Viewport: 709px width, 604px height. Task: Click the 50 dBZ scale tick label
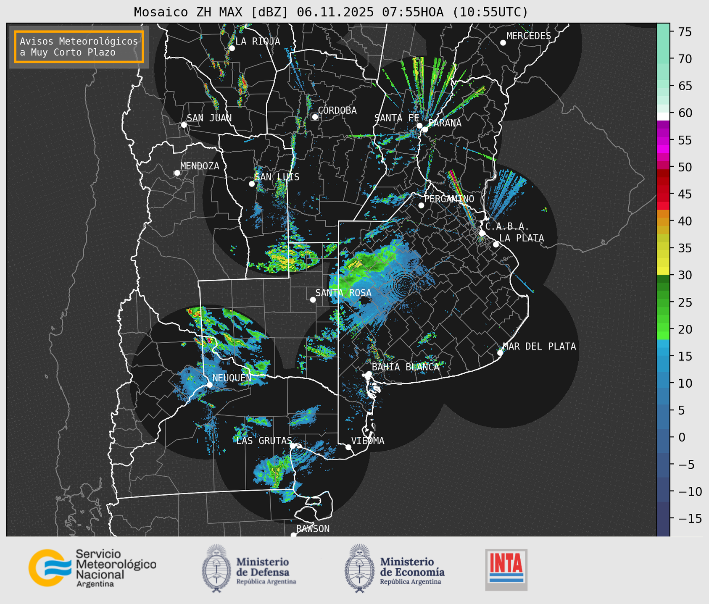[685, 167]
